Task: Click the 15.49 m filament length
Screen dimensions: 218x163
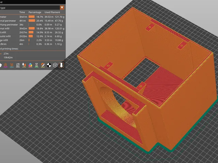Action: pyautogui.click(x=49, y=21)
